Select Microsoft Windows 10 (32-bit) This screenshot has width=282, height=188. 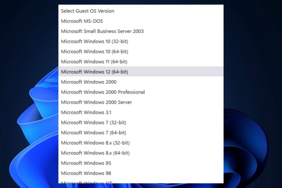[141, 41]
